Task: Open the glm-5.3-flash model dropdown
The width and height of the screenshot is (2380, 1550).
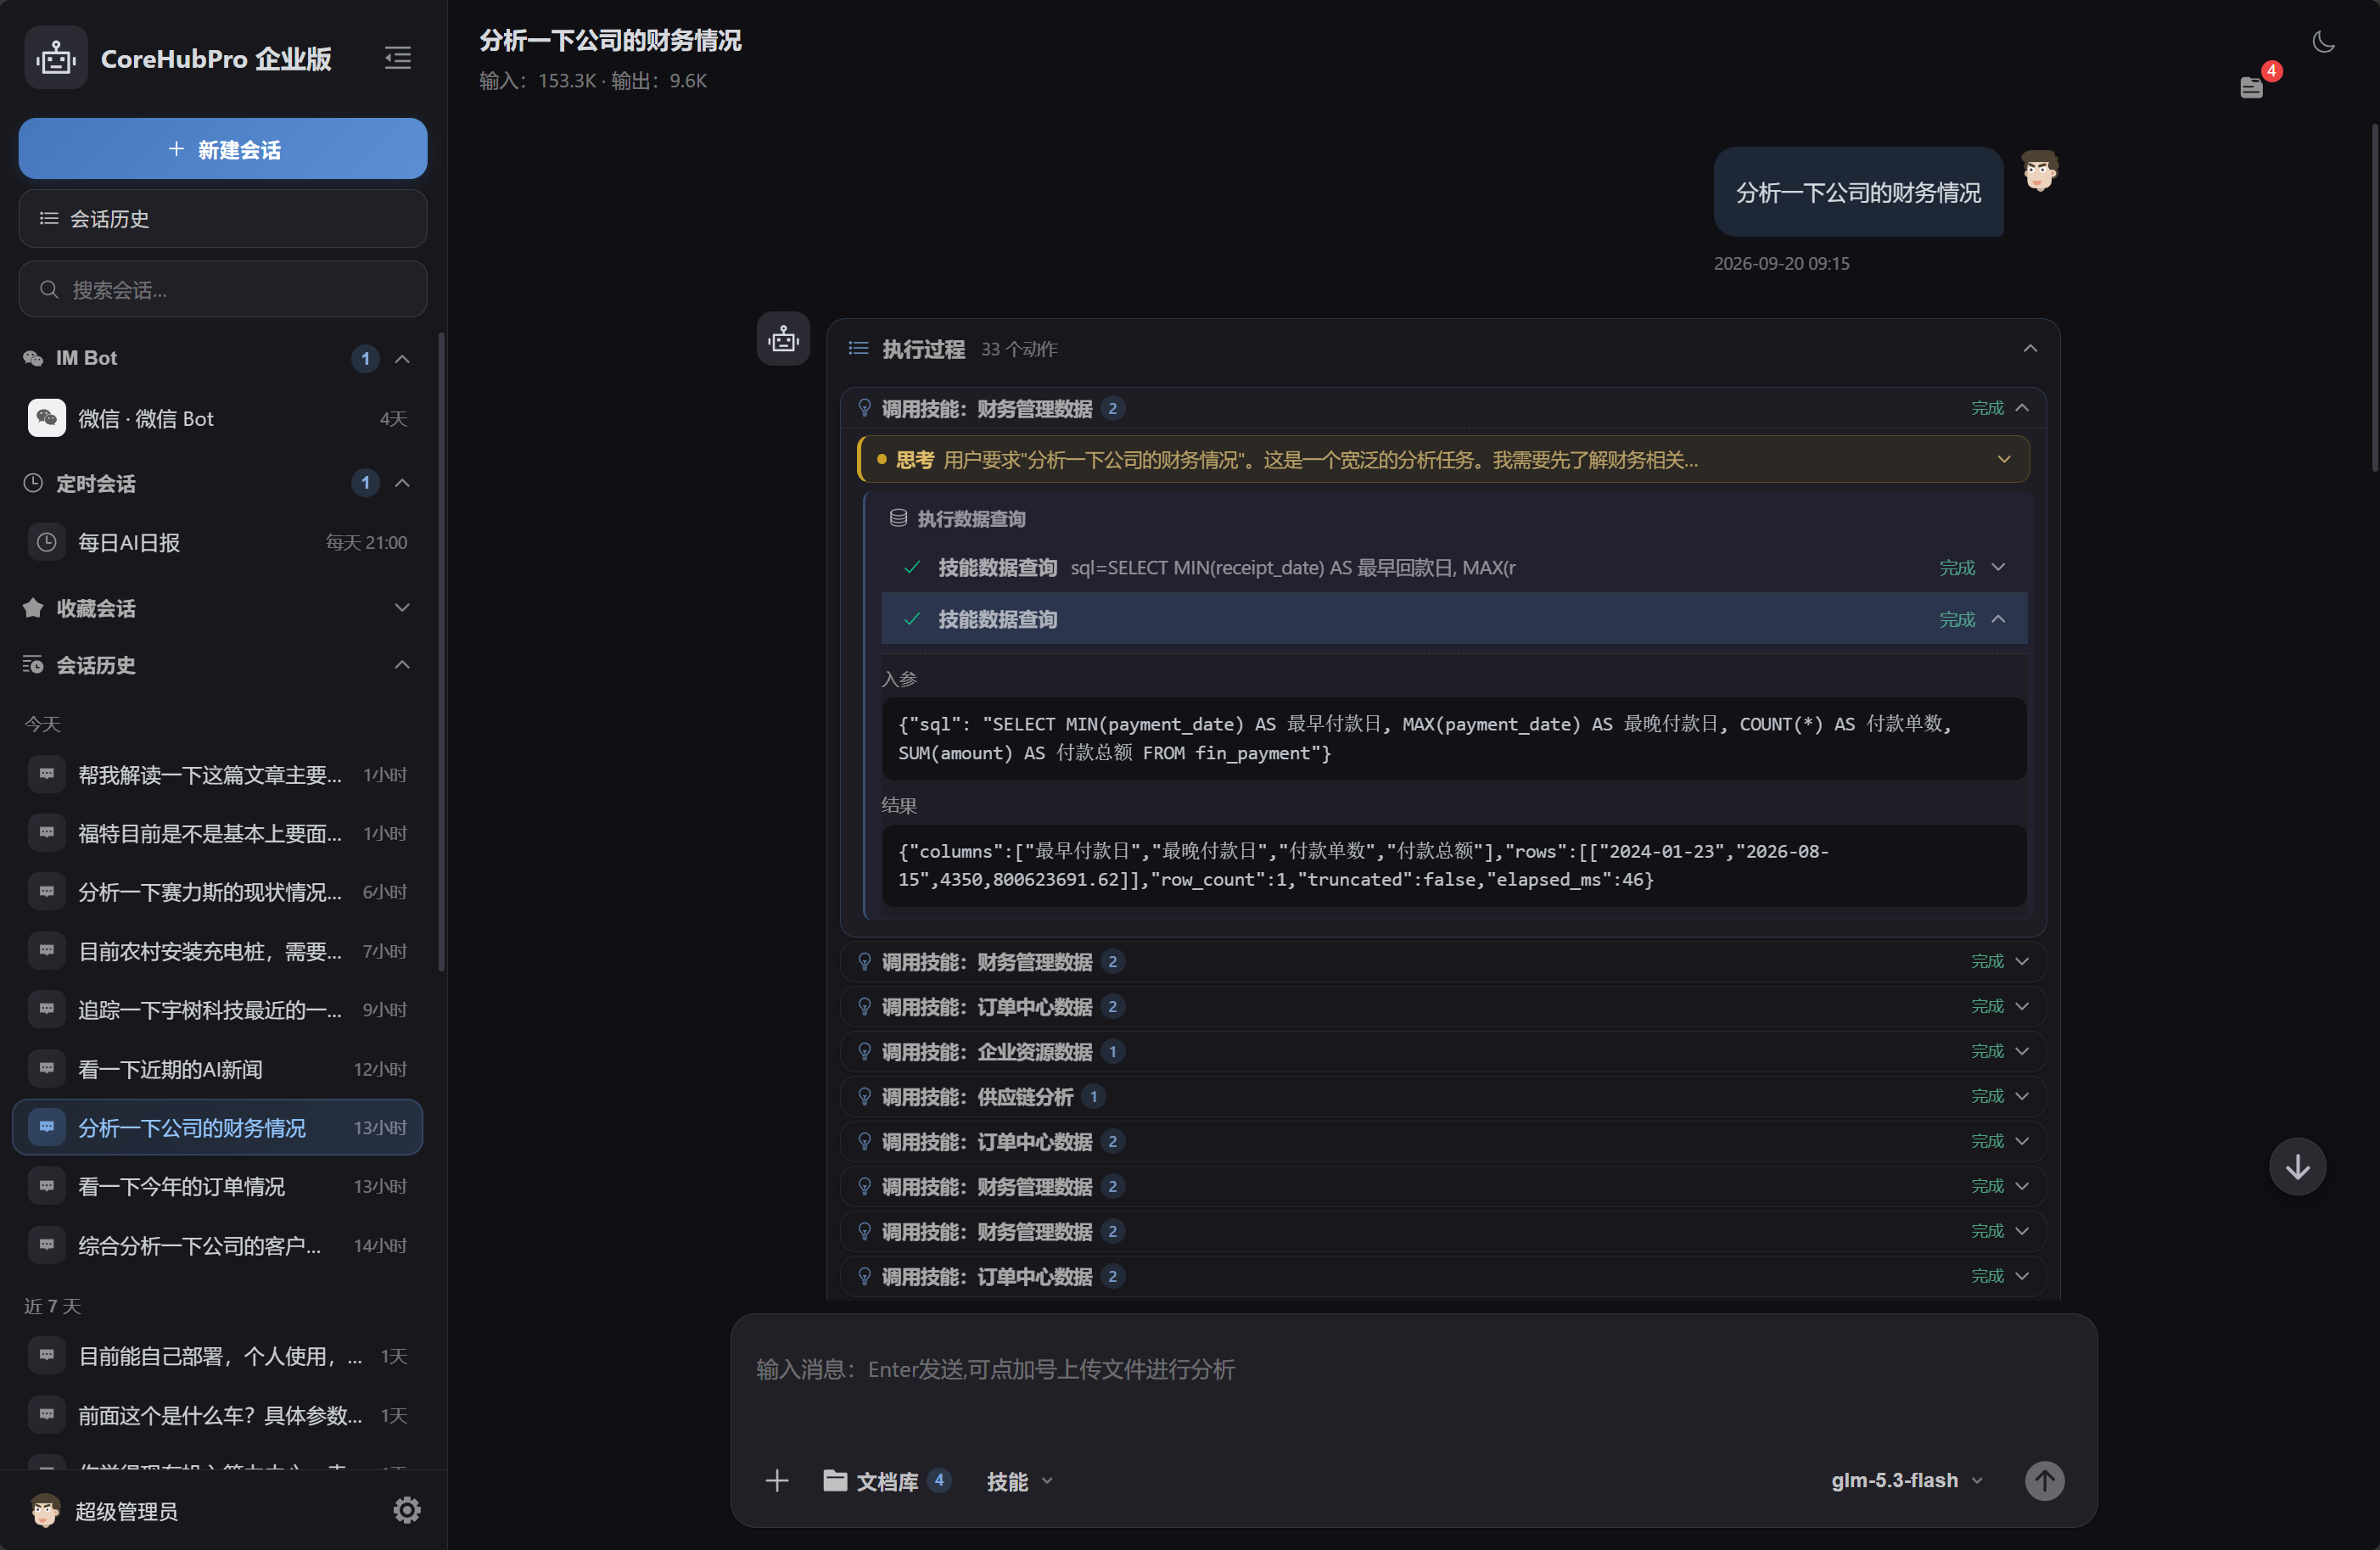Action: click(1906, 1480)
